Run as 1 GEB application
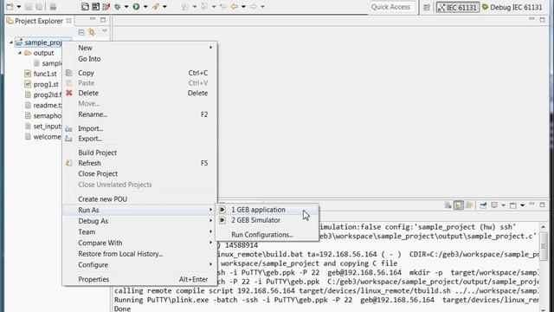 point(267,210)
